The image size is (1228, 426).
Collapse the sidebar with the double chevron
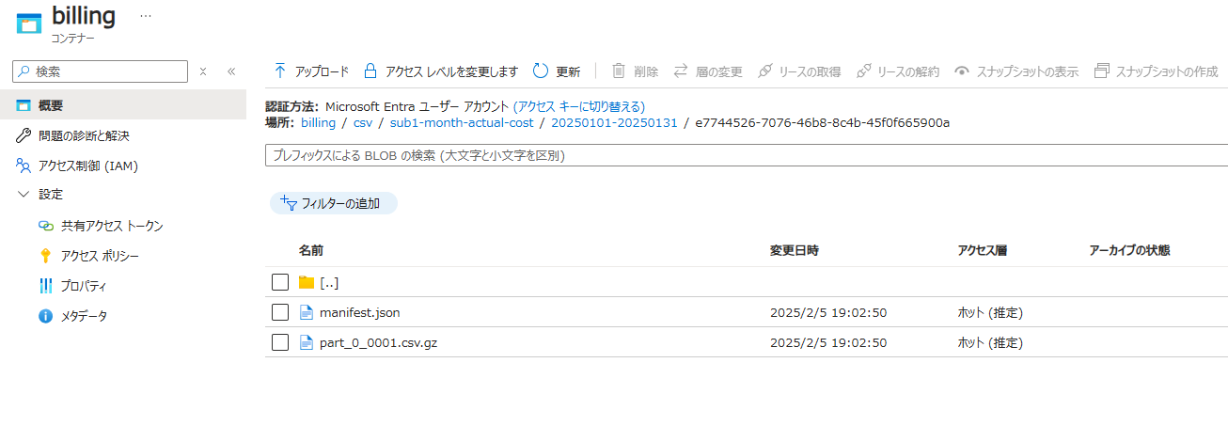231,71
